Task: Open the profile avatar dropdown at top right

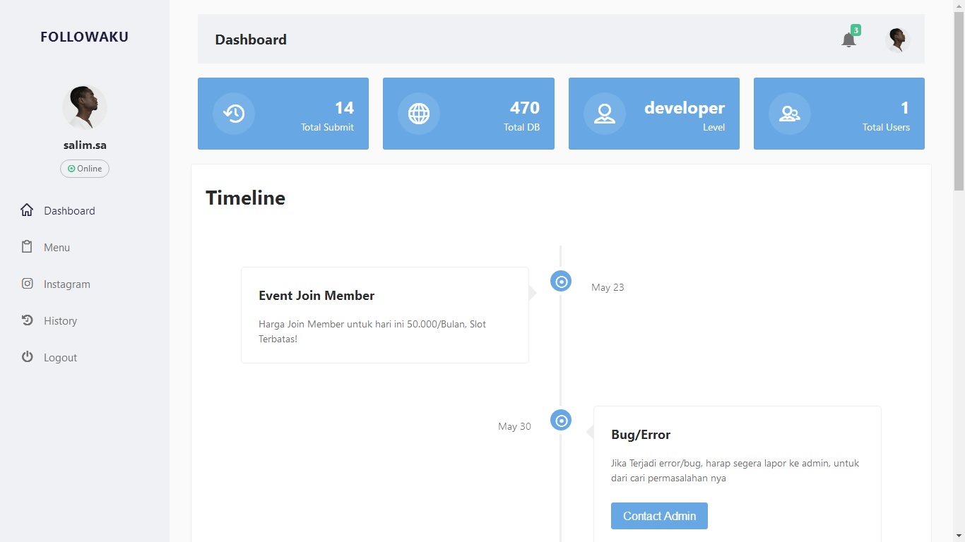Action: coord(896,40)
